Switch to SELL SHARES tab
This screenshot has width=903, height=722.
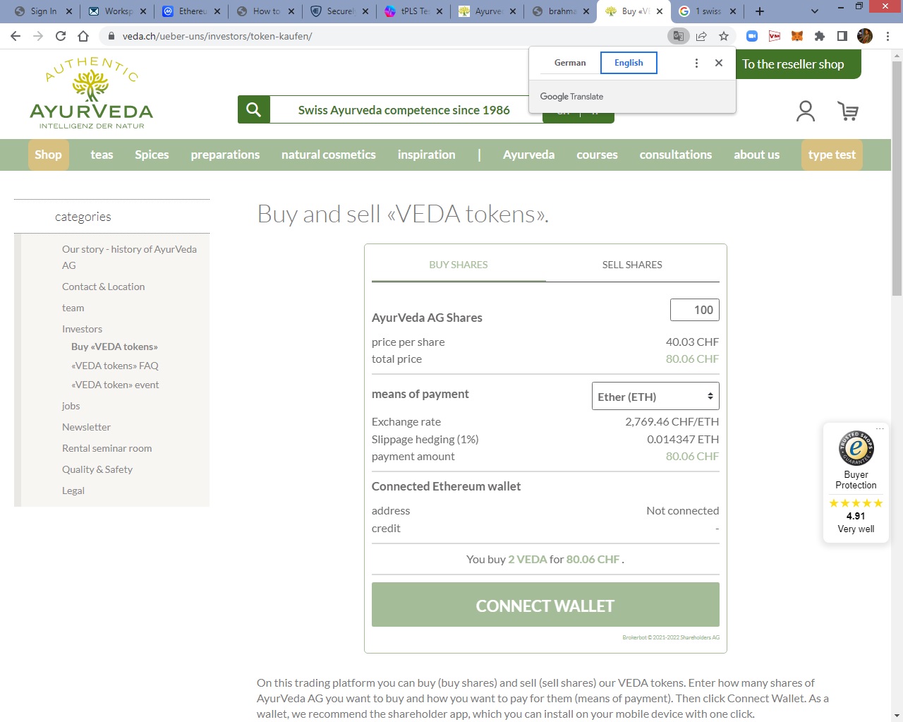[x=632, y=265]
